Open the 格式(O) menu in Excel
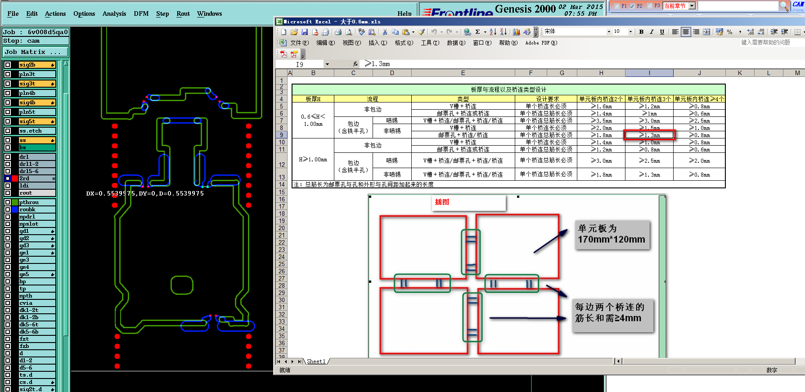Image resolution: width=805 pixels, height=392 pixels. click(404, 43)
